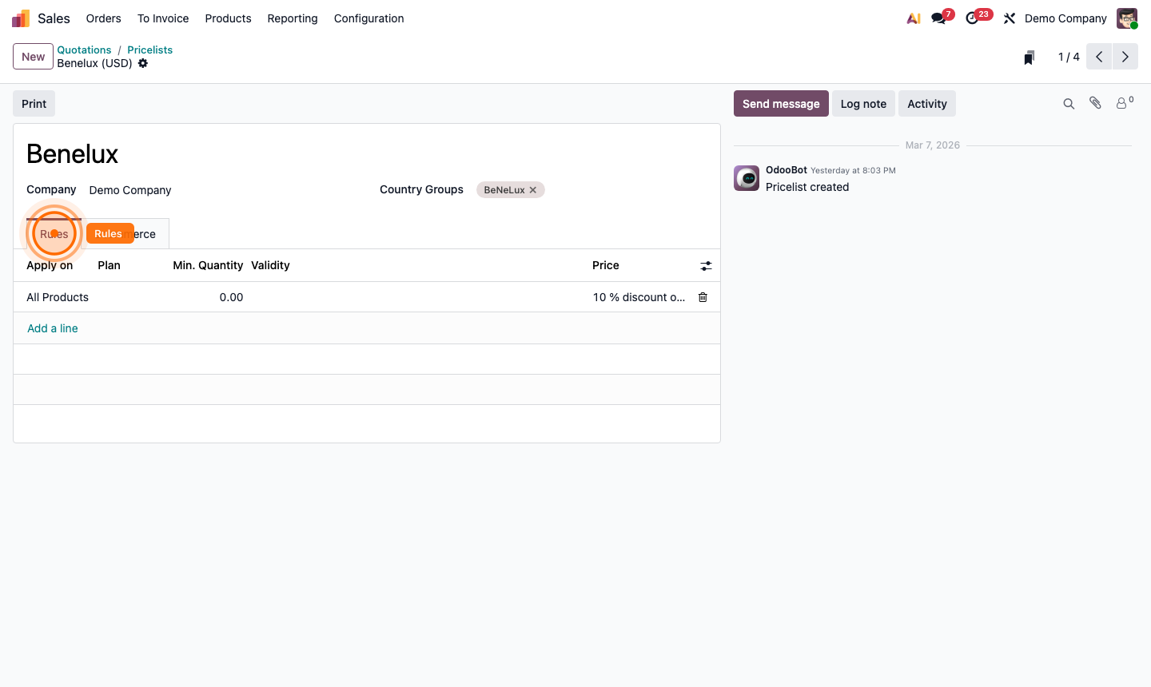Remove the BeNeLux country group tag
The height and width of the screenshot is (687, 1151).
(x=532, y=189)
